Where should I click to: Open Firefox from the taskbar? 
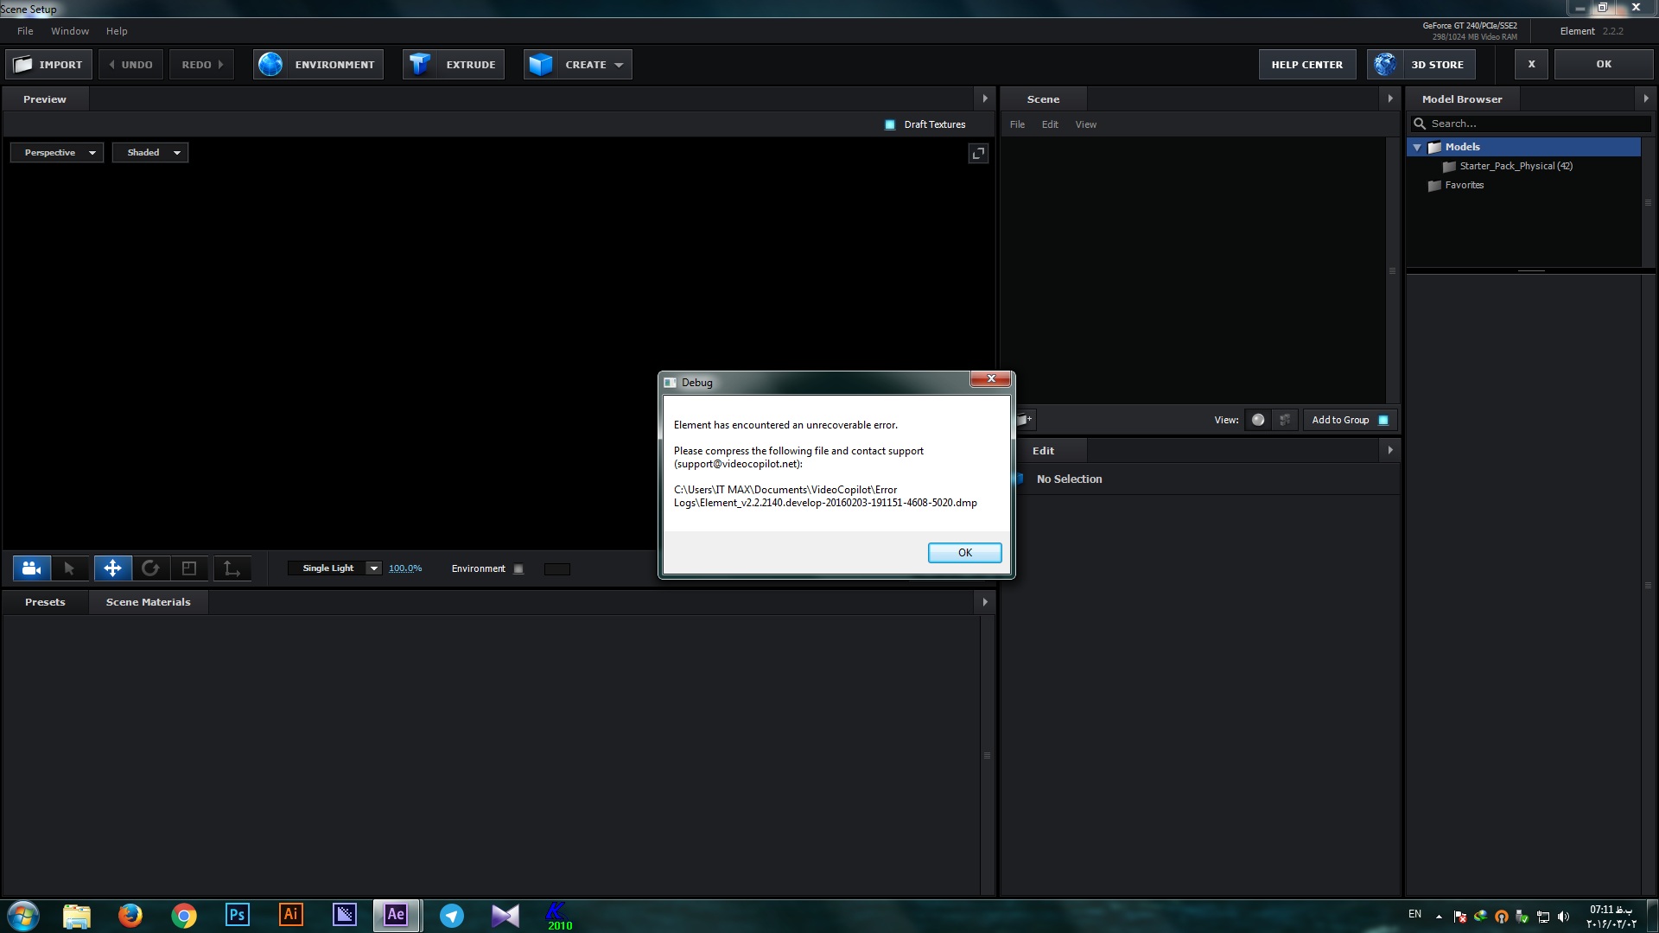coord(130,915)
